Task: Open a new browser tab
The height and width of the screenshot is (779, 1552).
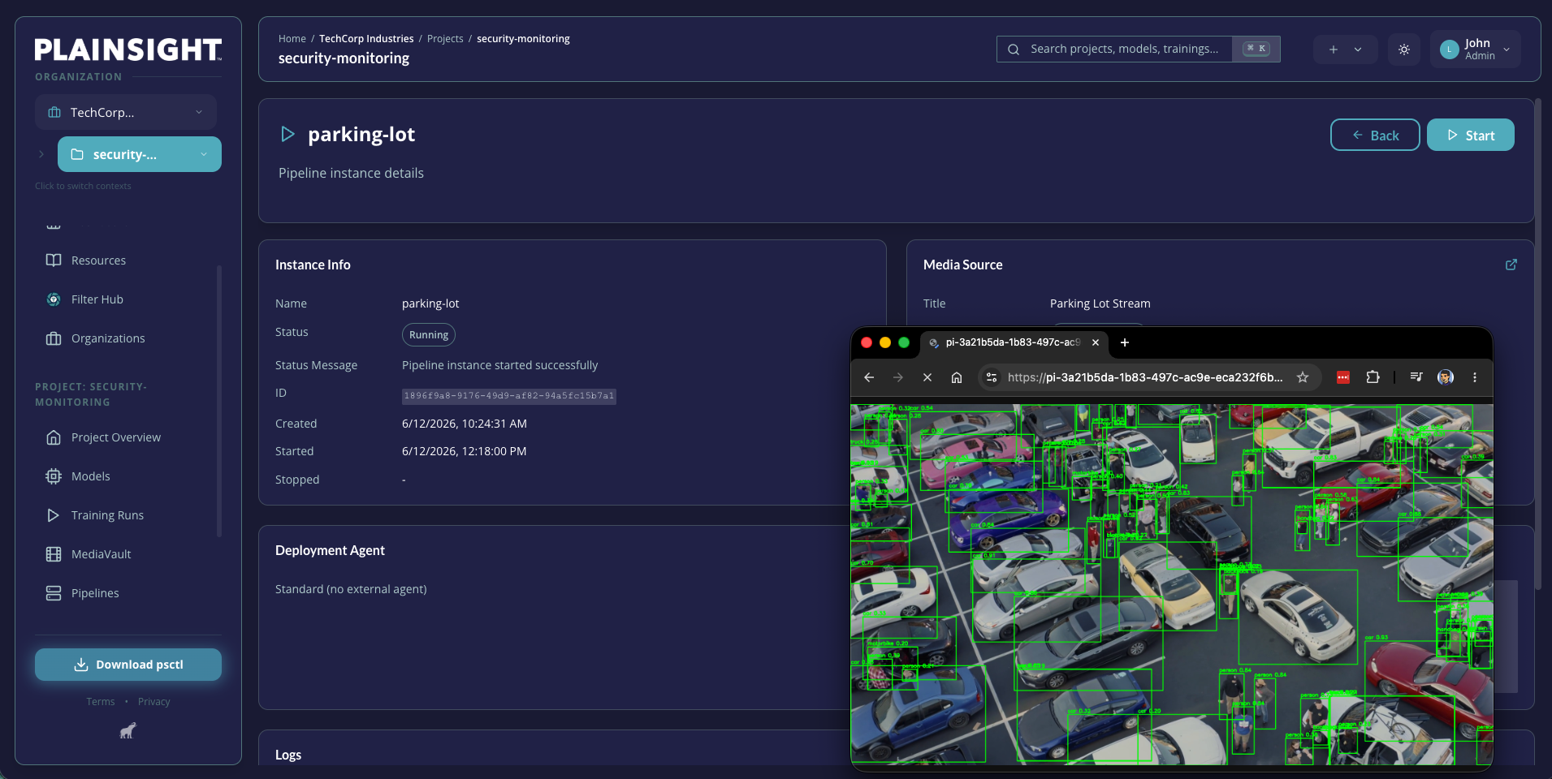Action: coord(1125,342)
